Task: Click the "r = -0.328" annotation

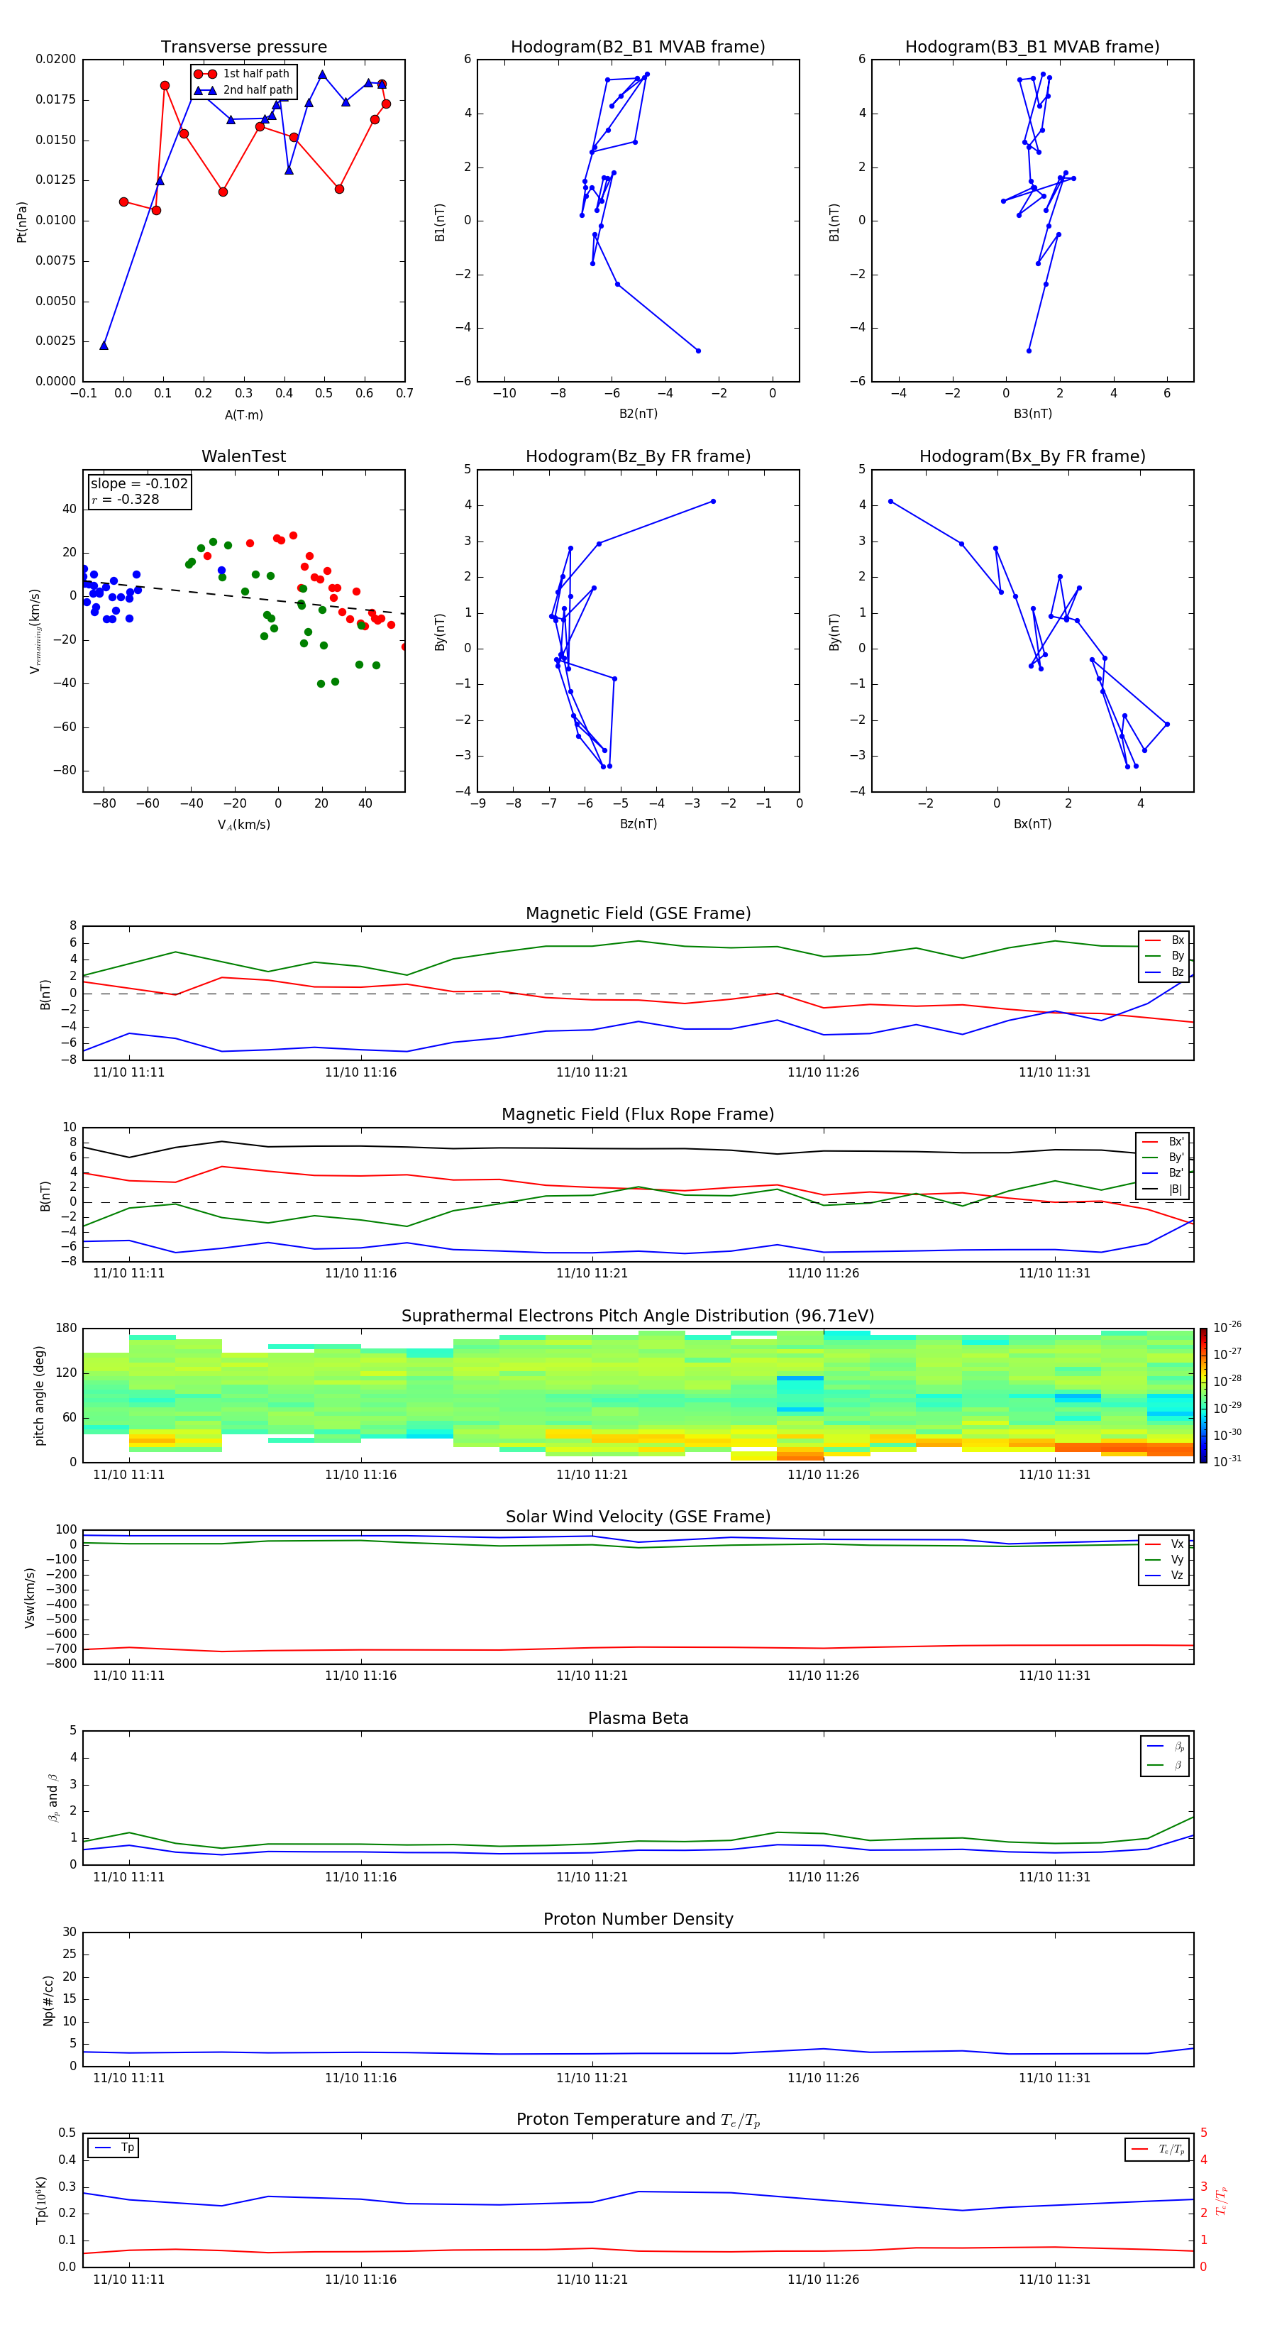Action: (x=126, y=499)
